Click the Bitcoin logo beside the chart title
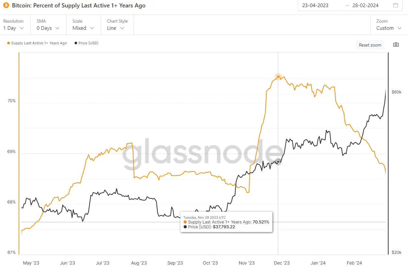The width and height of the screenshot is (408, 270). click(6, 5)
